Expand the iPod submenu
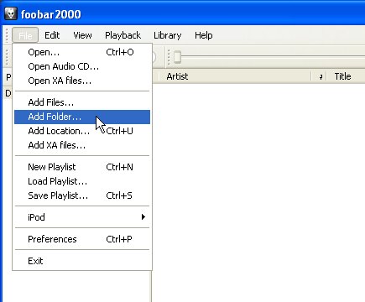 pyautogui.click(x=82, y=217)
